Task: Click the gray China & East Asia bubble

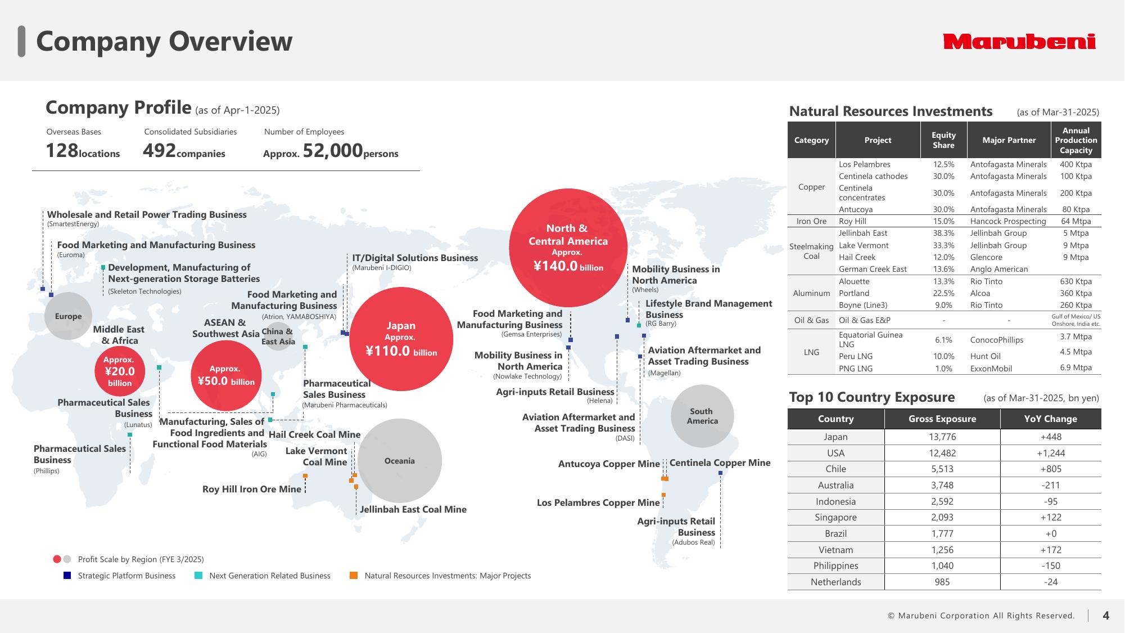Action: (x=278, y=336)
